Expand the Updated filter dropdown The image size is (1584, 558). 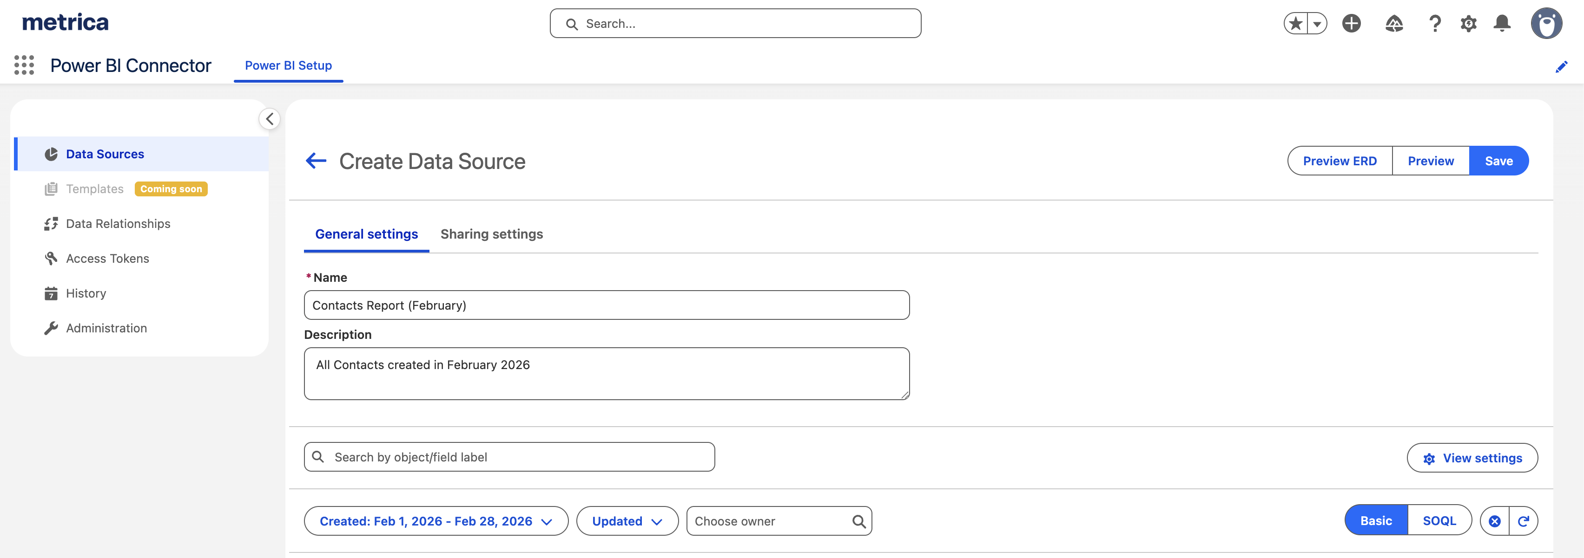tap(627, 521)
